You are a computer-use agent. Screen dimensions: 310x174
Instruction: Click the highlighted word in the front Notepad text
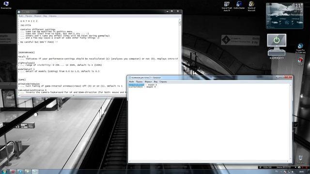point(136,85)
